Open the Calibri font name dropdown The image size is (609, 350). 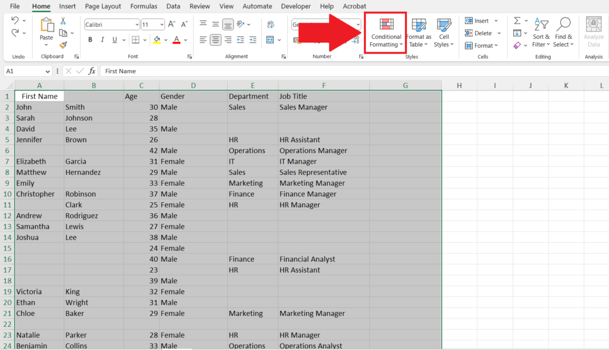[137, 24]
